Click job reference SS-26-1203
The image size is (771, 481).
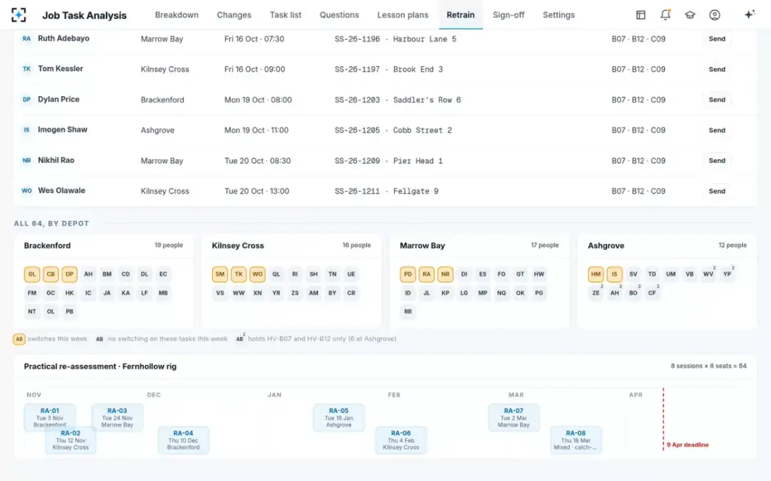[357, 100]
